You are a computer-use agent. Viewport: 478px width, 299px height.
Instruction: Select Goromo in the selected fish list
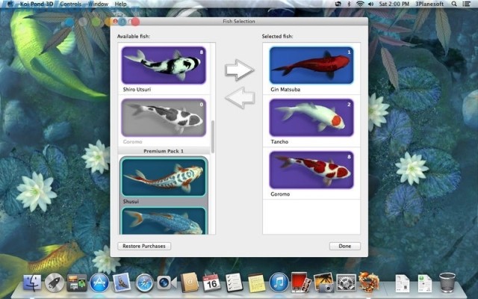pyautogui.click(x=311, y=170)
